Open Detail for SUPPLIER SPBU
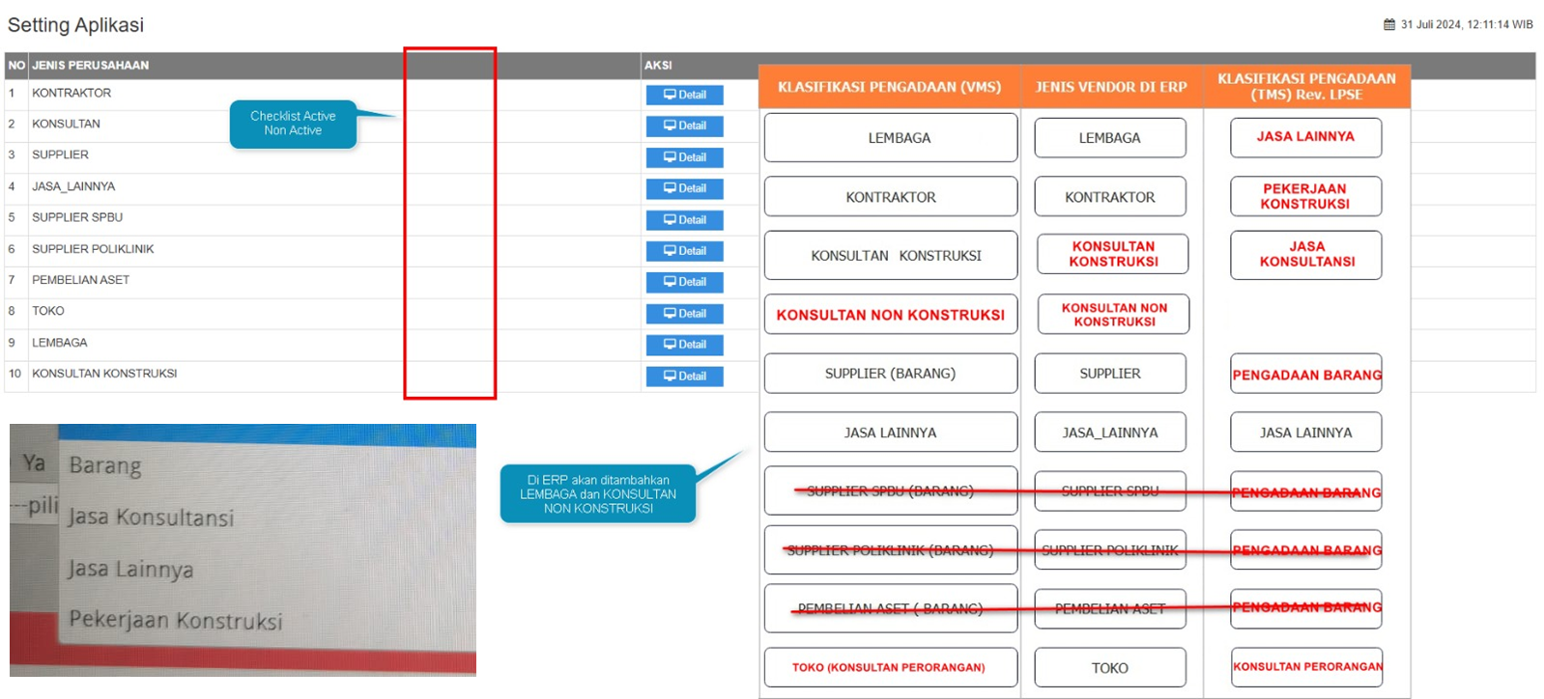This screenshot has width=1544, height=699. 685,220
